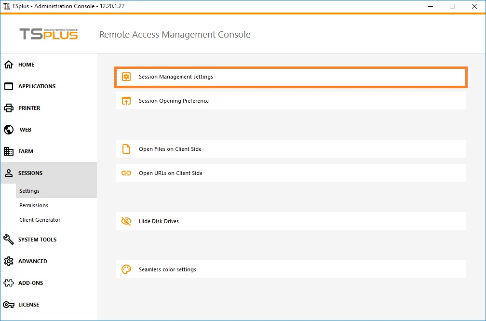Click the Printer icon in sidebar

coord(9,108)
